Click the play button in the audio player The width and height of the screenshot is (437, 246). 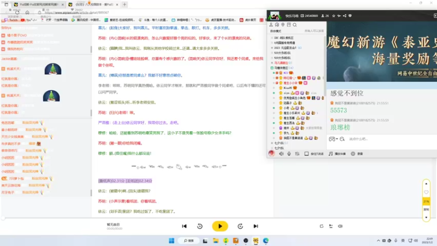220,226
